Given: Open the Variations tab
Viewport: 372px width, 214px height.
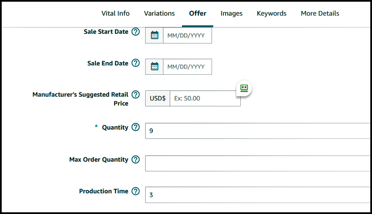Looking at the screenshot, I should point(160,14).
